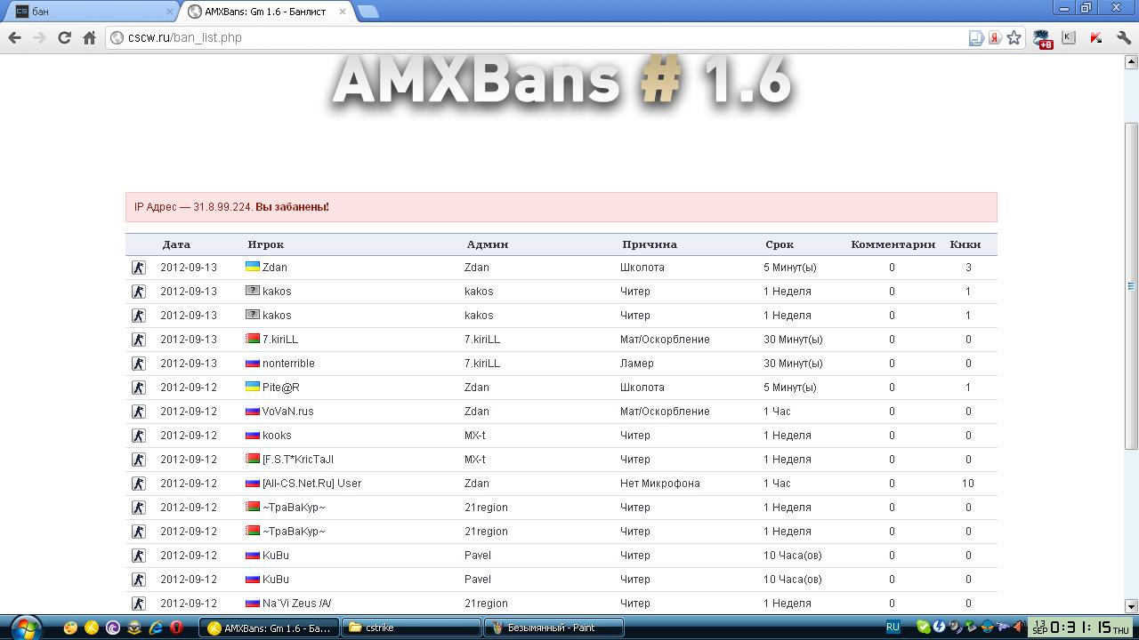This screenshot has width=1139, height=640.
Task: Launch Opera from the quick launch bar
Action: click(177, 628)
